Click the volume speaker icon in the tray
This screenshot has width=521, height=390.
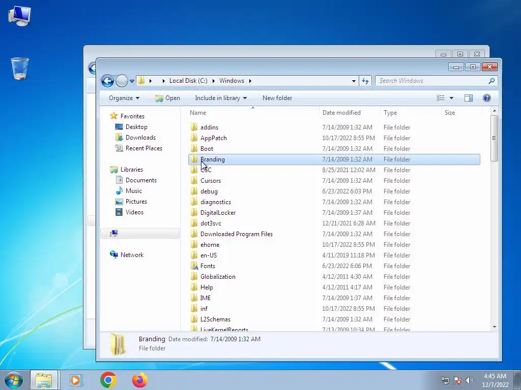click(469, 380)
